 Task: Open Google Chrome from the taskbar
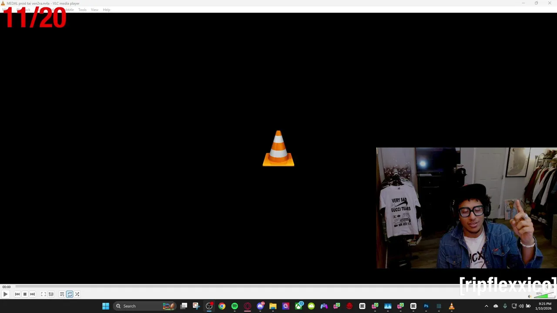click(x=222, y=306)
